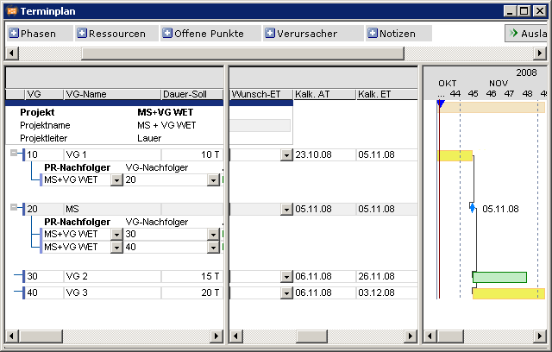This screenshot has height=352, width=552.
Task: Click the Projektname value MS + VG WET
Action: pos(166,125)
